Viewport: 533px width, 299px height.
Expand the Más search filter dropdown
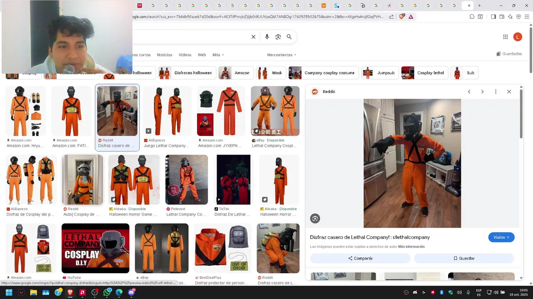click(x=218, y=55)
